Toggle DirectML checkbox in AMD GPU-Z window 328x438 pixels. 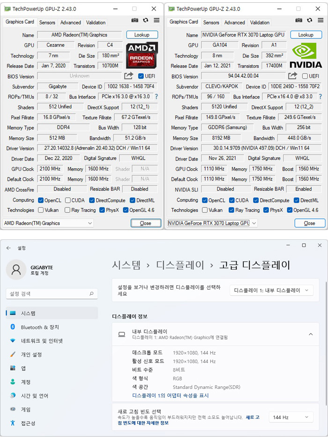pyautogui.click(x=133, y=200)
